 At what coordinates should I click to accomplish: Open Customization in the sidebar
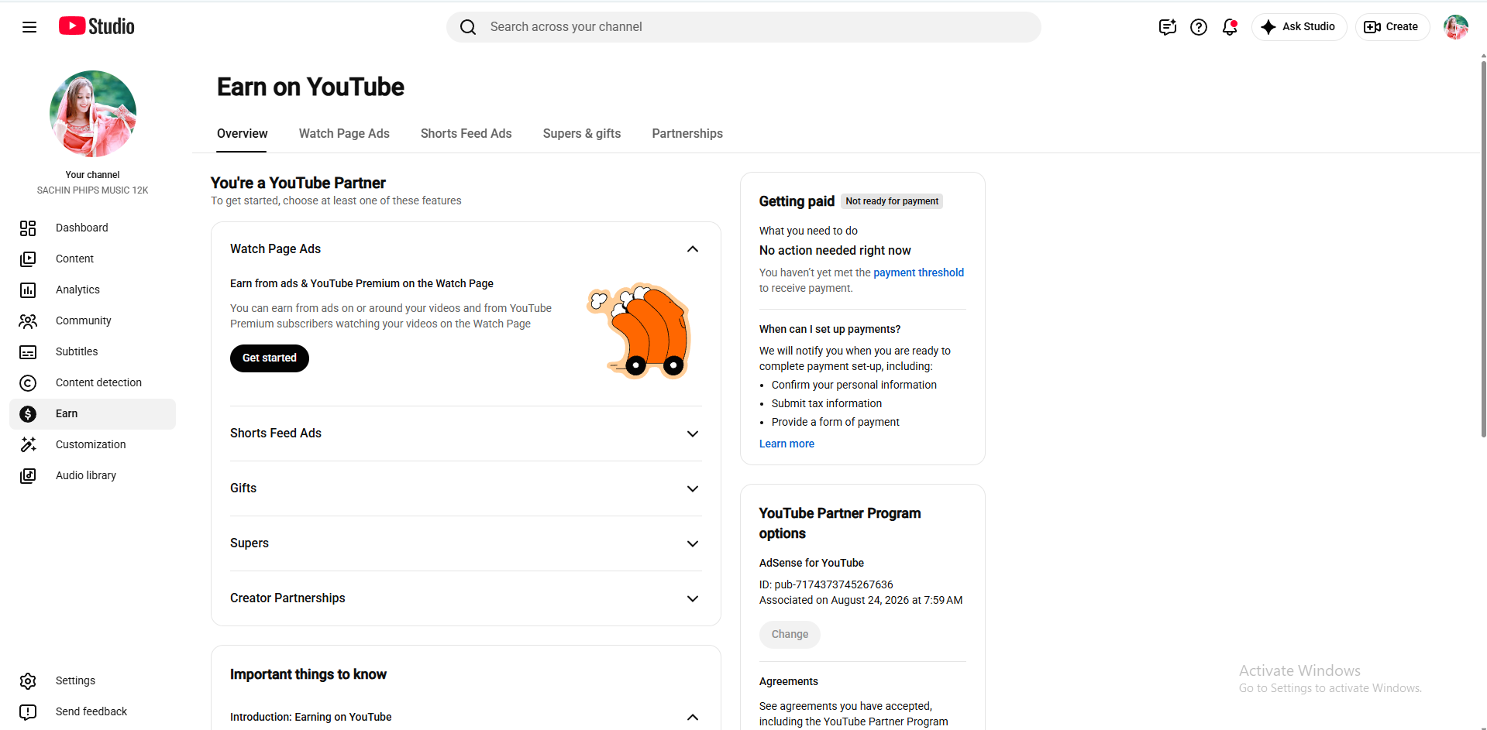click(93, 444)
